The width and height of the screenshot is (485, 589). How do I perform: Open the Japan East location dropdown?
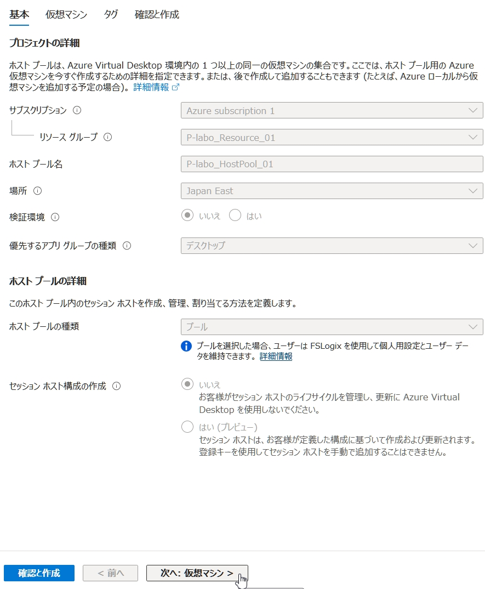click(x=332, y=191)
